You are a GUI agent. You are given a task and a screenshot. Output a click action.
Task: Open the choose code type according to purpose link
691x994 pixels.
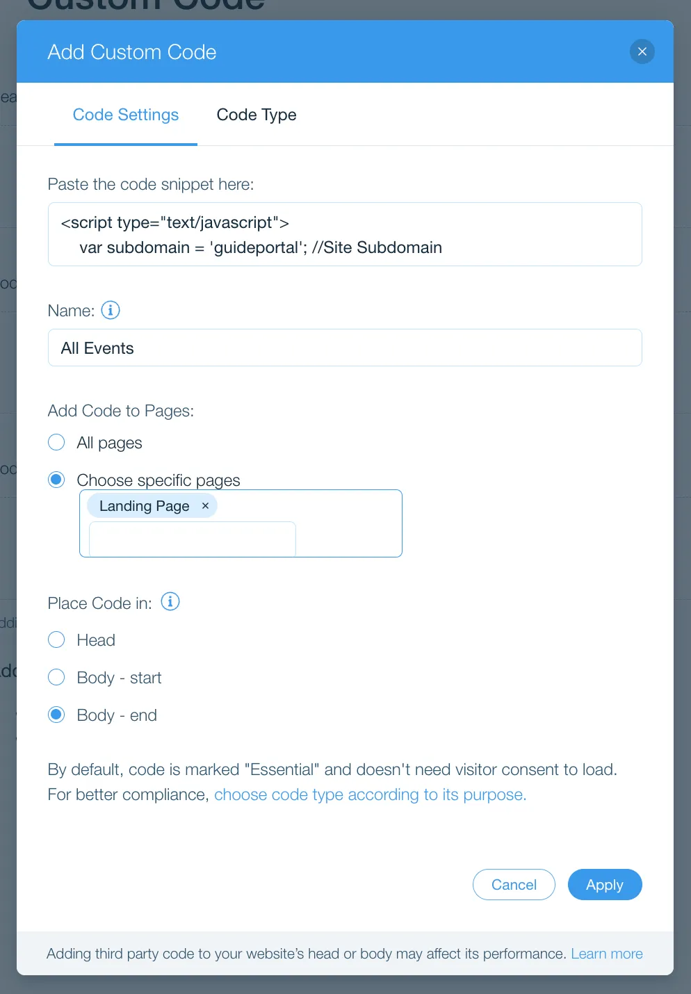point(371,795)
